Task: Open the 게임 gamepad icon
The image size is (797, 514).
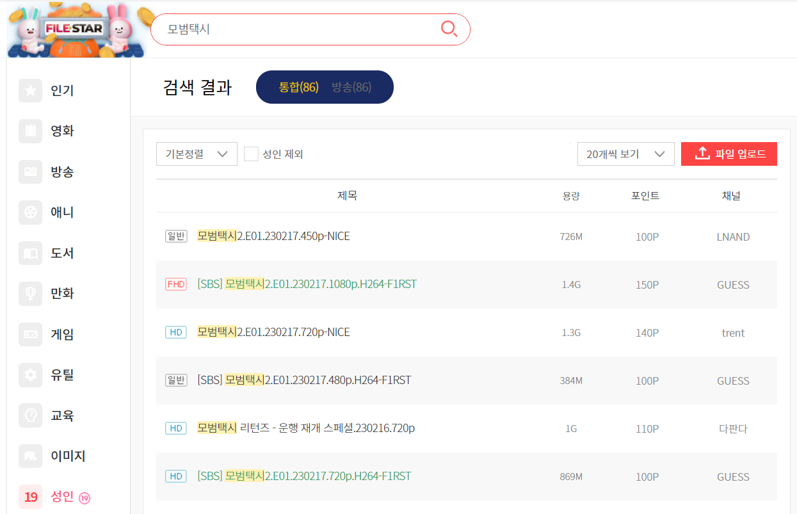Action: click(31, 334)
